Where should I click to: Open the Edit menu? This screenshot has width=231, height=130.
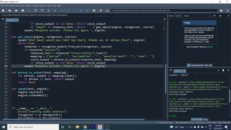(6, 6)
